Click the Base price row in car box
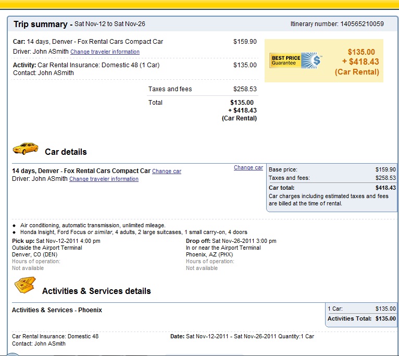This screenshot has width=399, height=356. click(332, 169)
